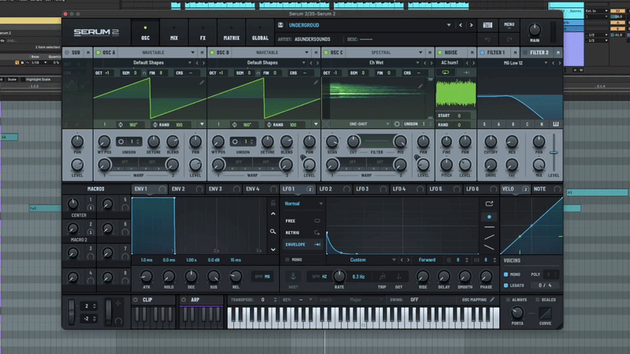Go to next preset arrow
Viewport: 630px width, 354px height.
(471, 25)
